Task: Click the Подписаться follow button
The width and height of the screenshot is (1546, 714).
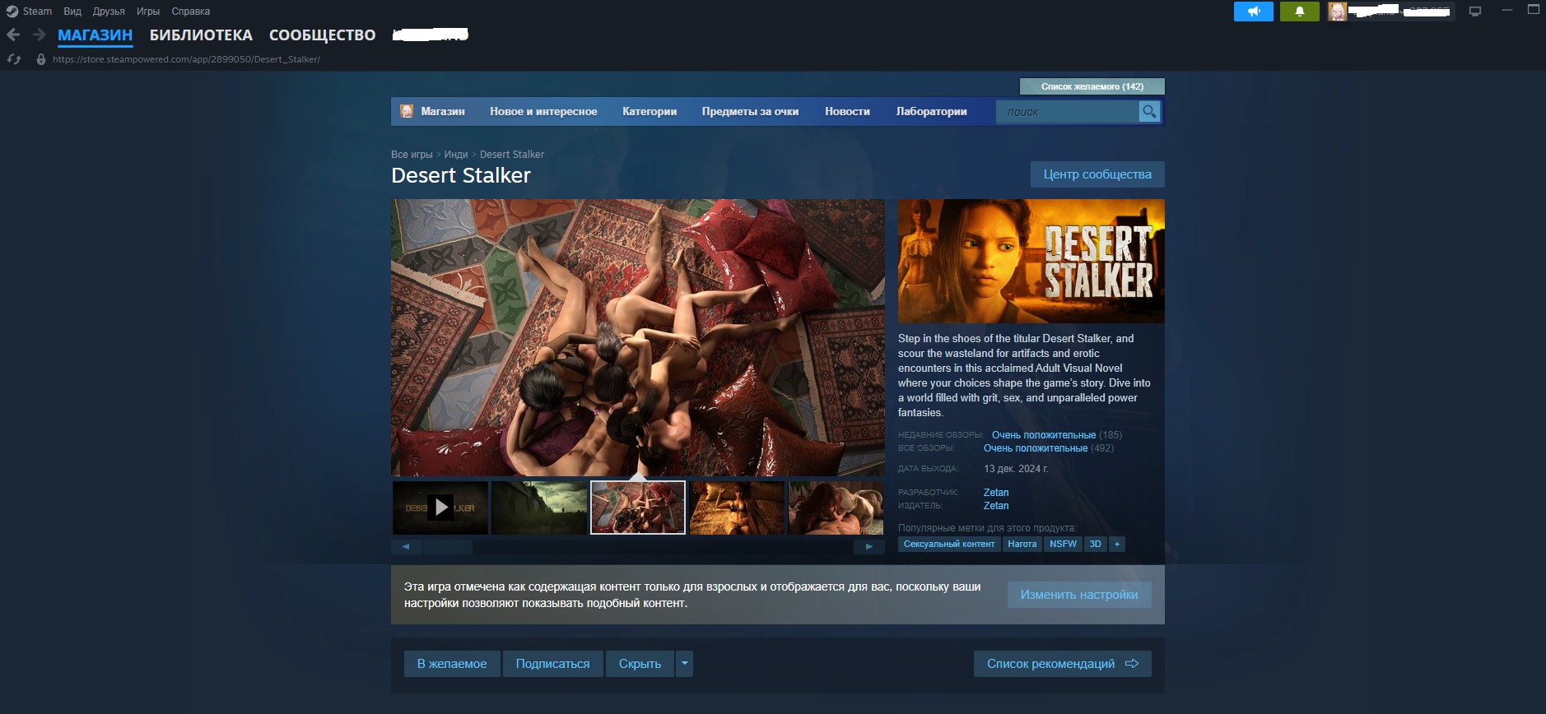Action: (552, 664)
